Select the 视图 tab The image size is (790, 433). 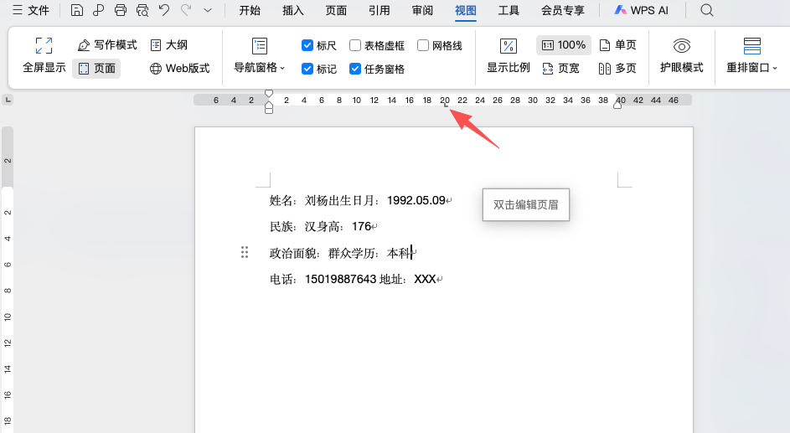(466, 11)
